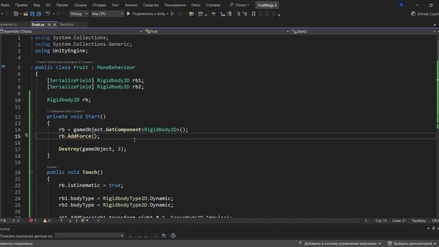Click the undo arrow icon
This screenshot has height=247, width=439.
(x=47, y=14)
